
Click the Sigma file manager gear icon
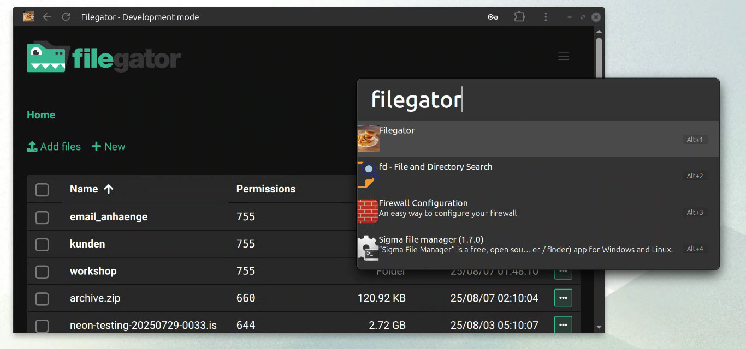(368, 248)
